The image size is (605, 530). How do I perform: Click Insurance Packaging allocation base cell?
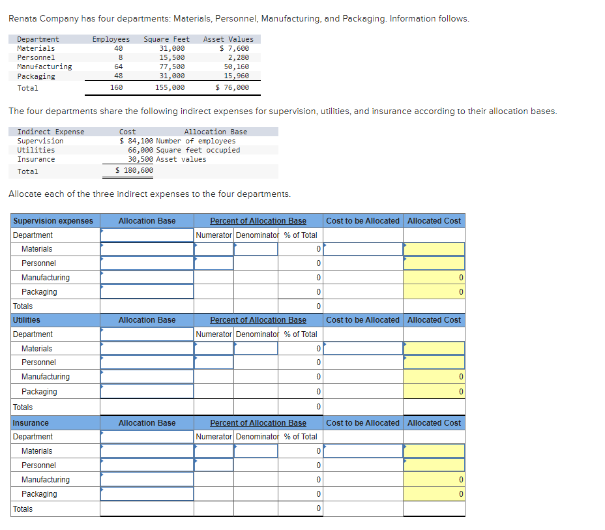pos(147,493)
